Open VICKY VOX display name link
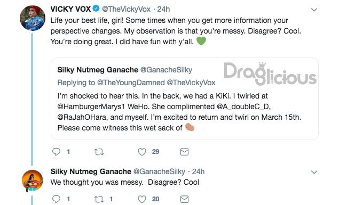Image resolution: width=339 pixels, height=205 pixels. coord(70,9)
